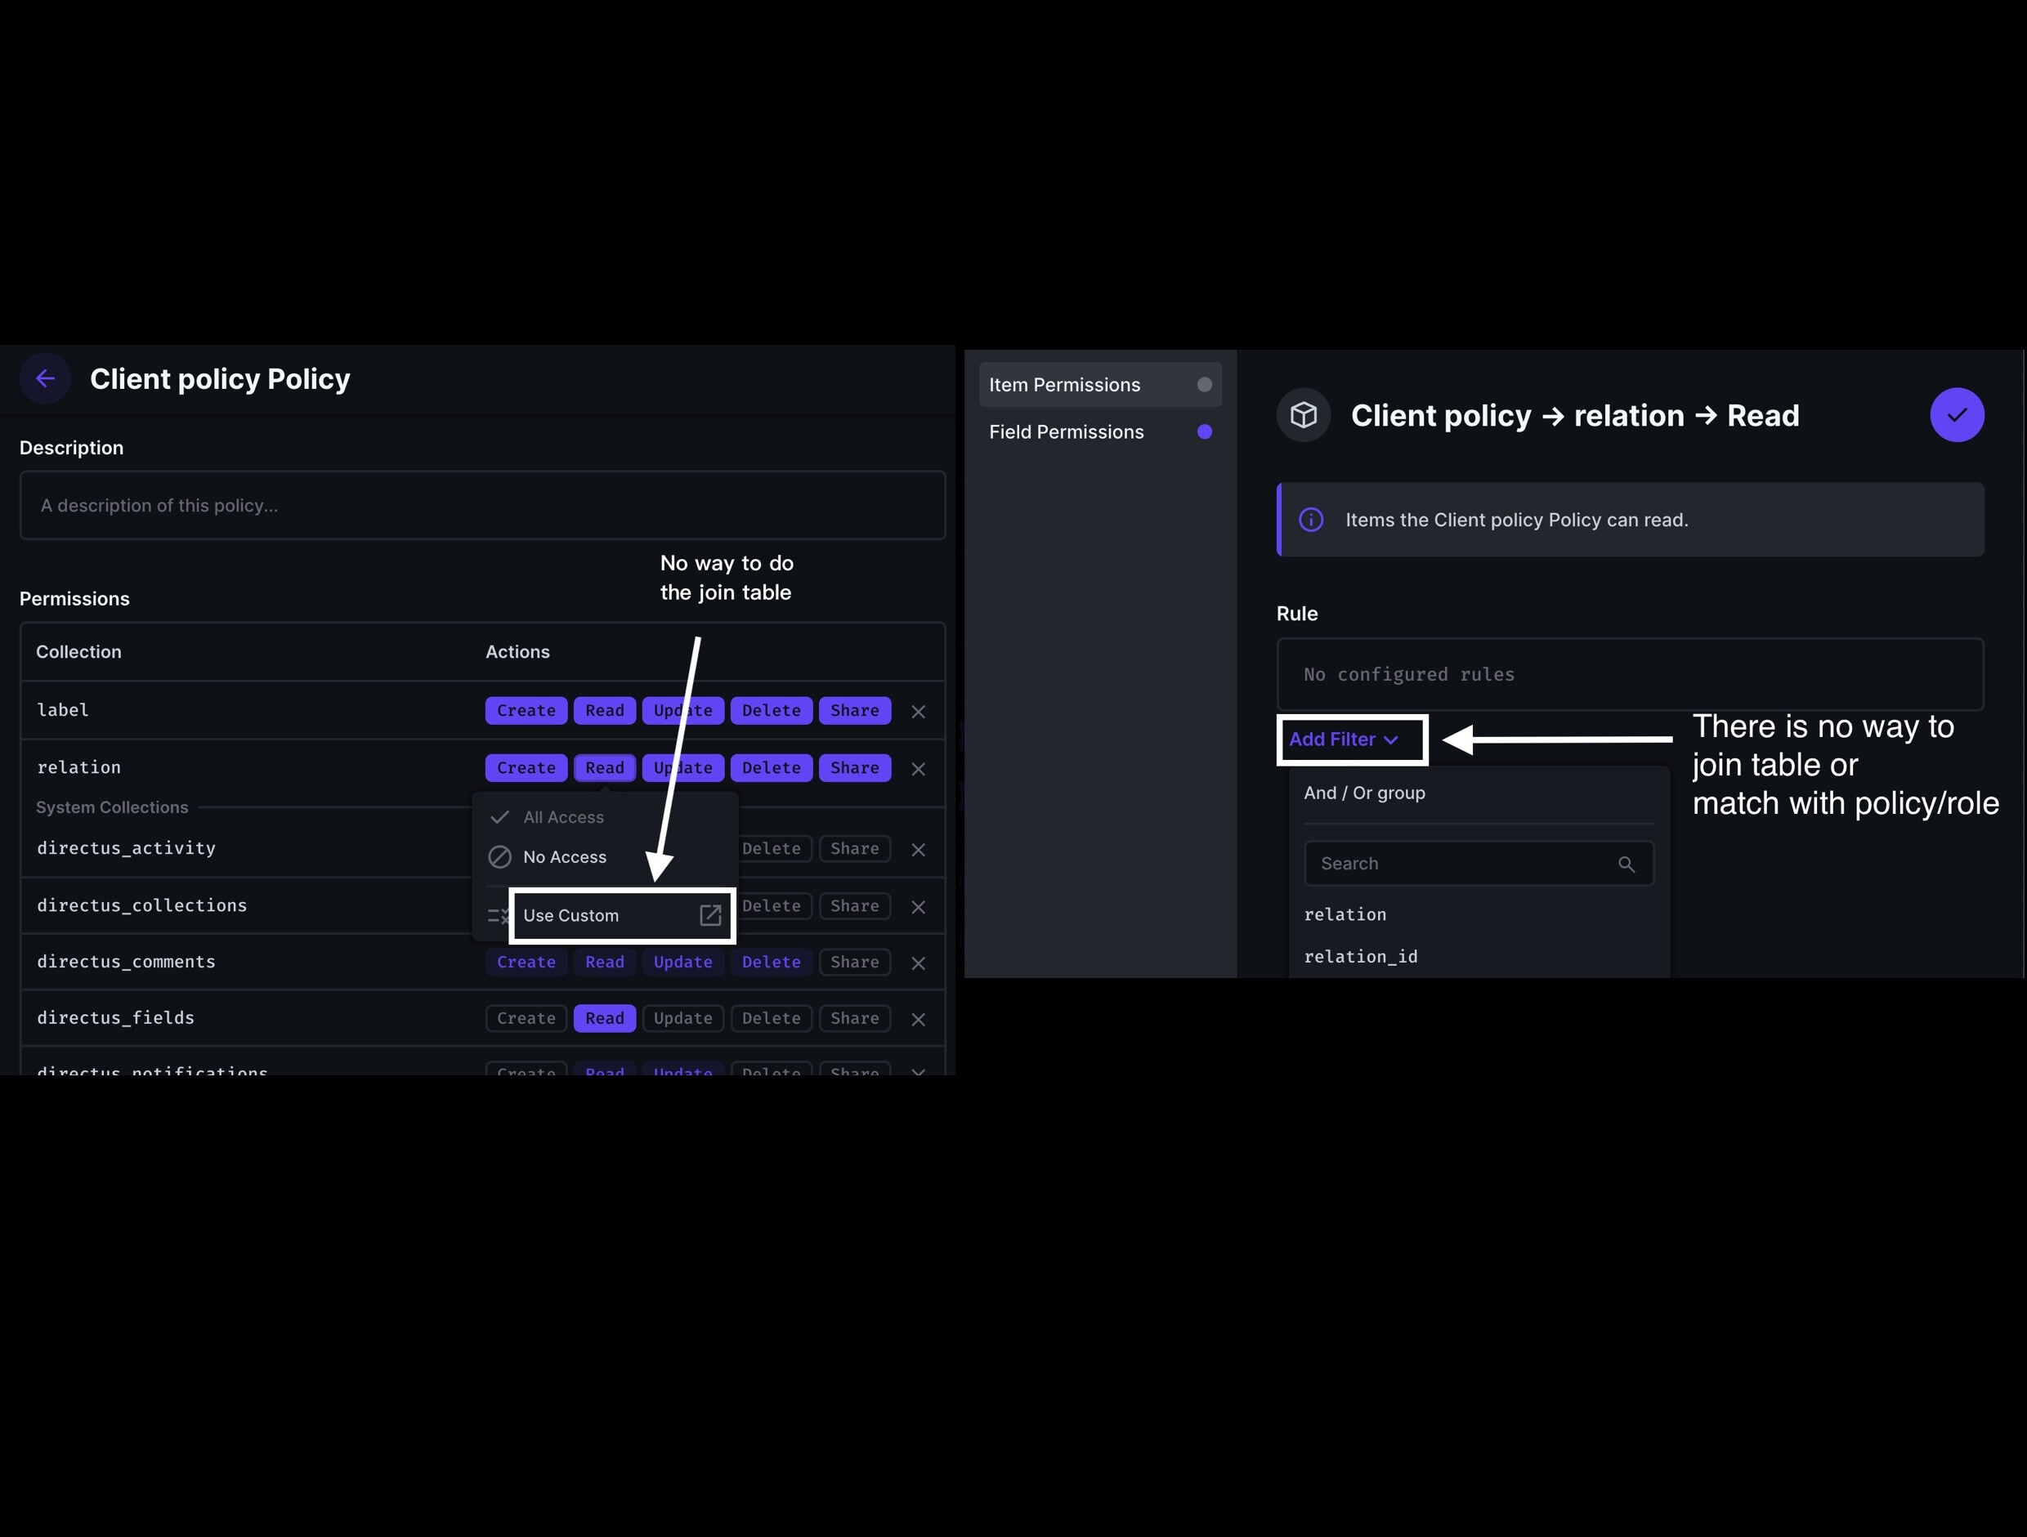Expand the Add Filter dropdown
The height and width of the screenshot is (1537, 2027).
1344,739
